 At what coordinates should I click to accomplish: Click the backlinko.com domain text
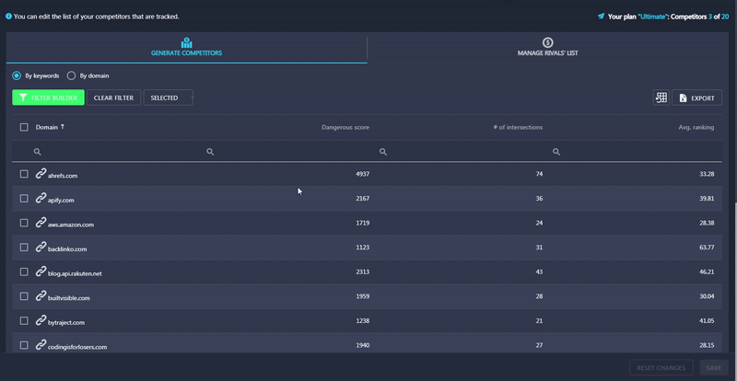coord(67,249)
